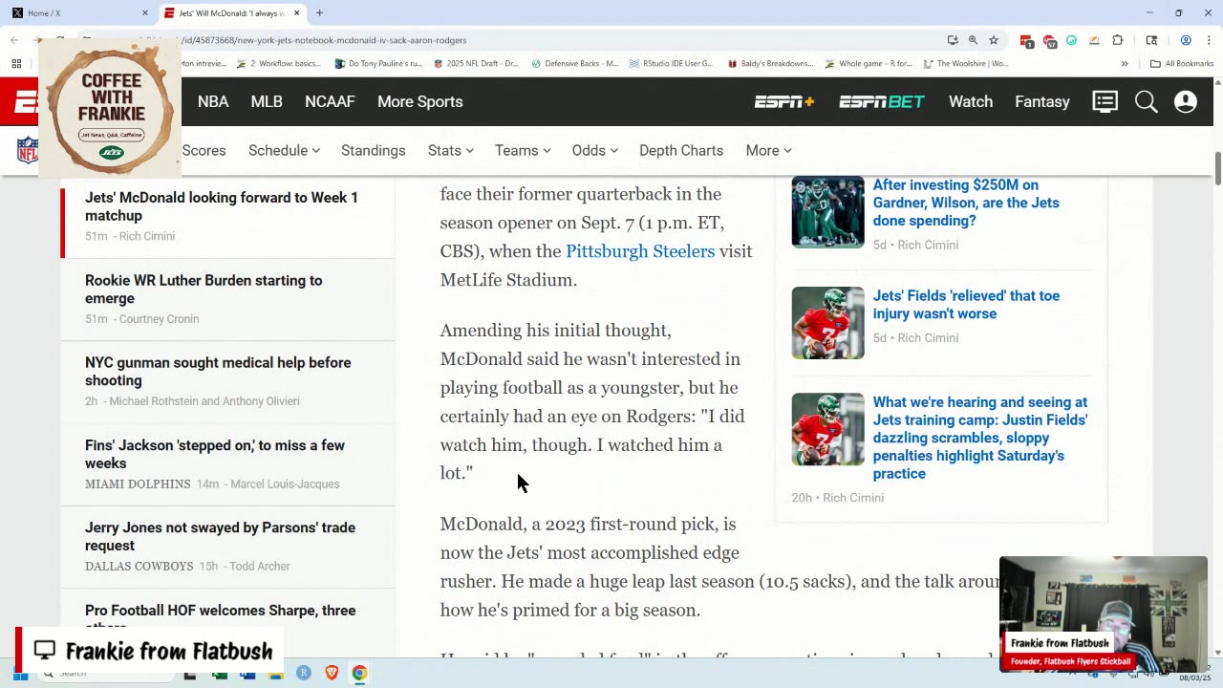This screenshot has height=688, width=1223.
Task: Open Word from the taskbar
Action: coord(247,675)
